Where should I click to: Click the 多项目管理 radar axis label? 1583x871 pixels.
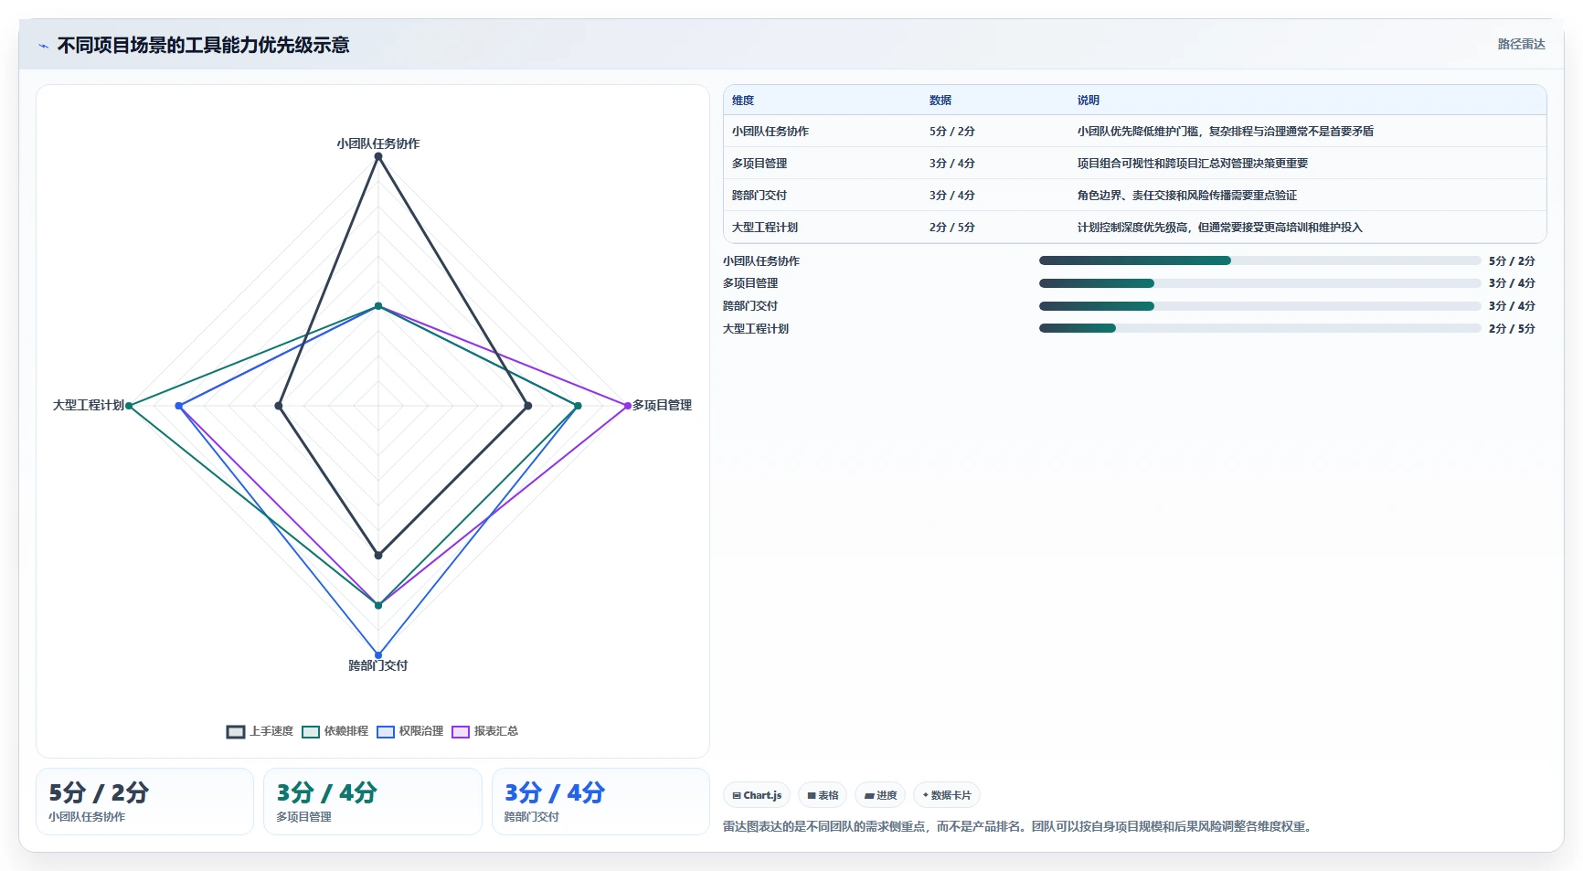click(x=662, y=405)
